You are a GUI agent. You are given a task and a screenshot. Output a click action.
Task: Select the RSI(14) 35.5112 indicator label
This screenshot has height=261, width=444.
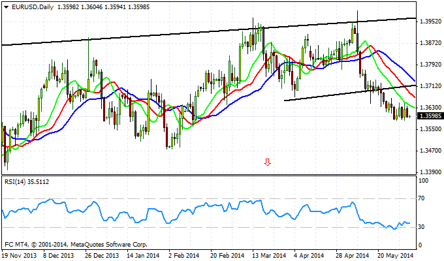(x=27, y=182)
